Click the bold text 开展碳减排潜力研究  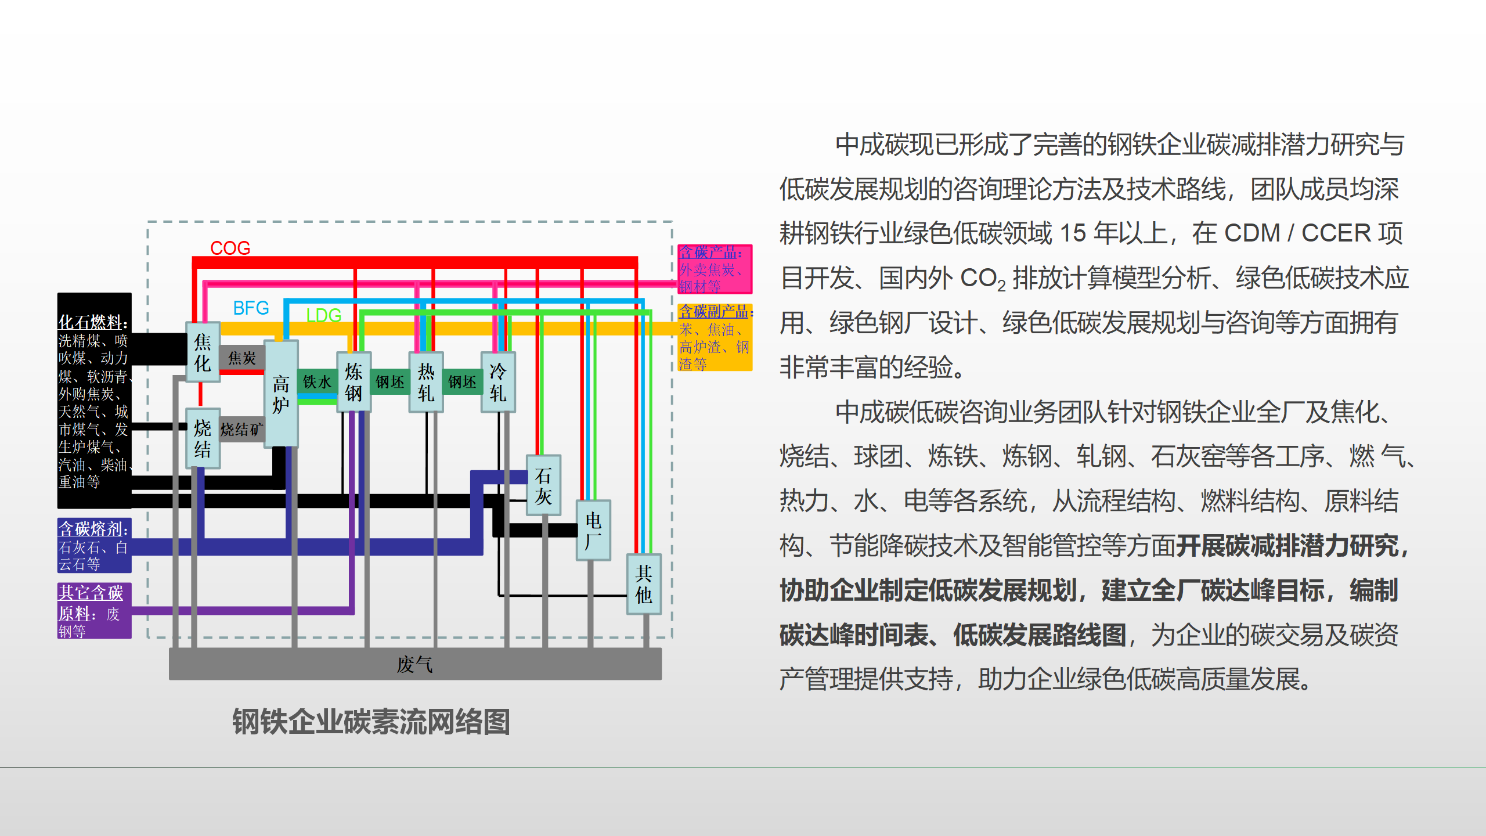(x=1287, y=546)
